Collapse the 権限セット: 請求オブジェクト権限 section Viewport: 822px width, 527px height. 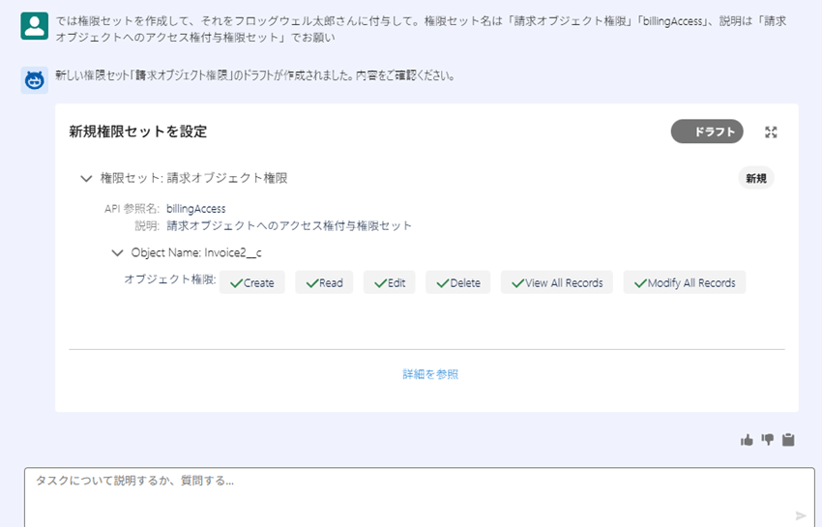86,179
